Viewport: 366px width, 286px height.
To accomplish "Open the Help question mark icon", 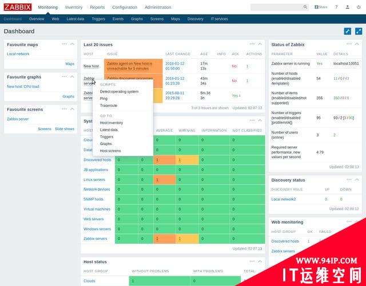I will 336,7.
